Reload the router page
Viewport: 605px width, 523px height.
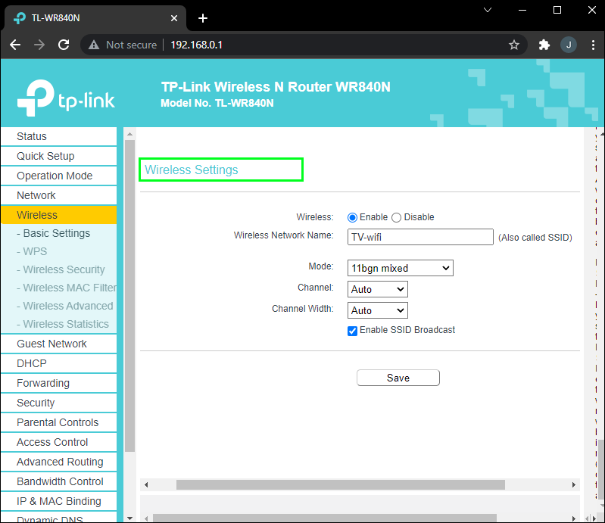coord(64,45)
